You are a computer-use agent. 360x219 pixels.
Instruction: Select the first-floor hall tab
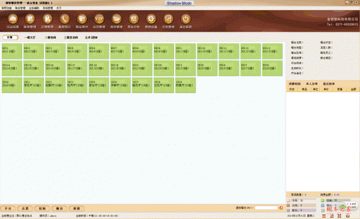pos(30,37)
